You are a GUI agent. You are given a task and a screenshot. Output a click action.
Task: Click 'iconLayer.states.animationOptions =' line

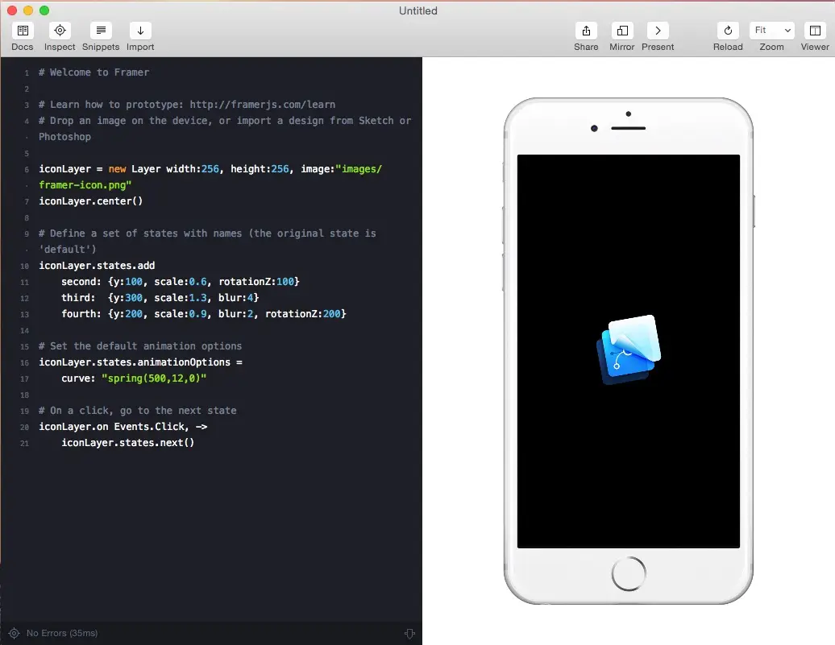(x=140, y=362)
